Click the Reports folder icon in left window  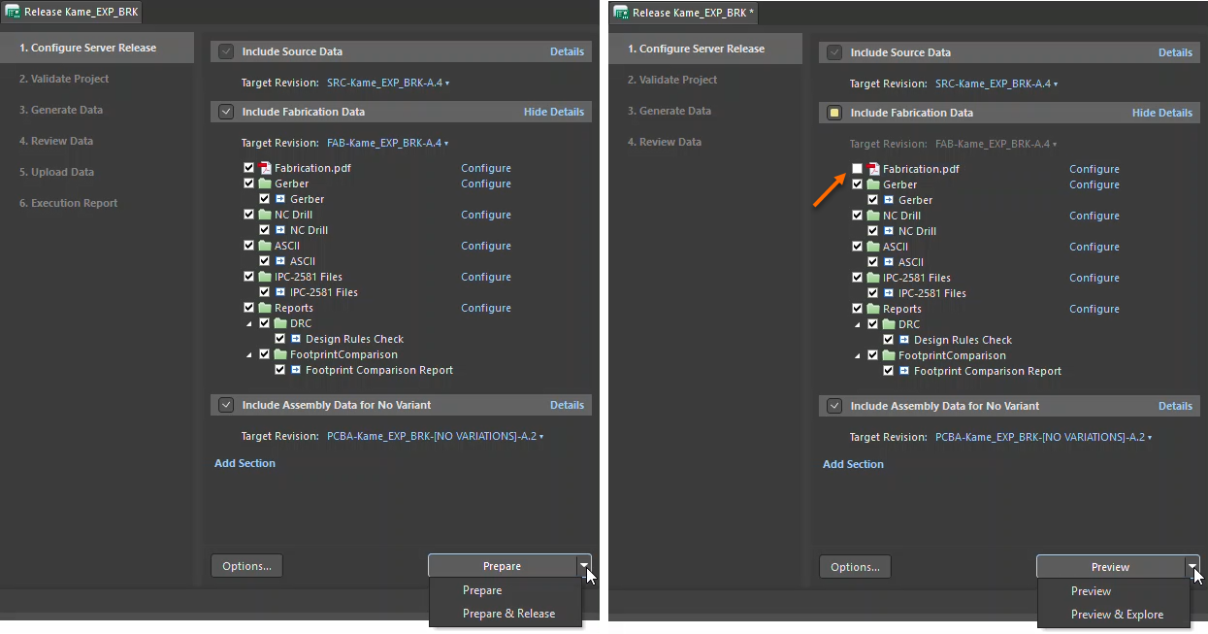pos(265,308)
